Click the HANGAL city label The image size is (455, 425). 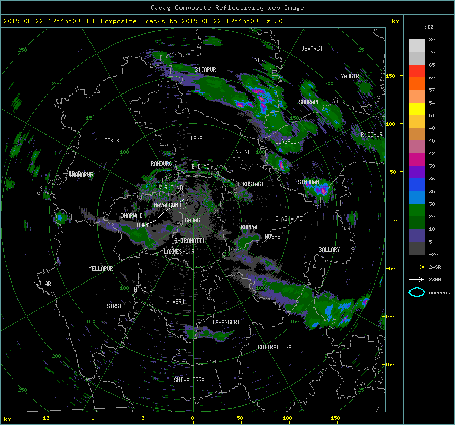(x=143, y=290)
